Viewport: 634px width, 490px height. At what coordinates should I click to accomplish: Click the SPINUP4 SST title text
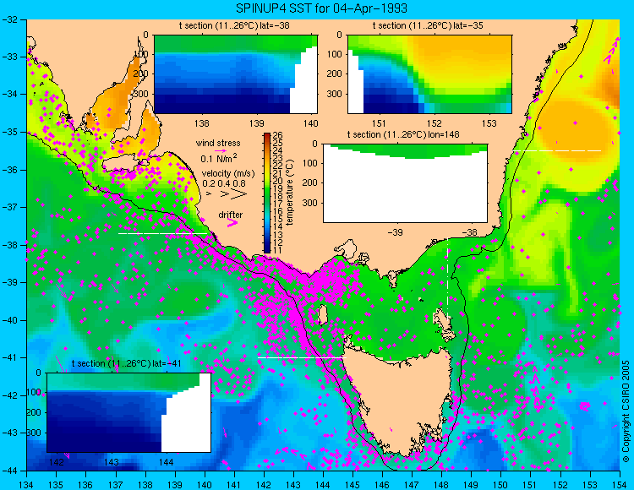[321, 8]
